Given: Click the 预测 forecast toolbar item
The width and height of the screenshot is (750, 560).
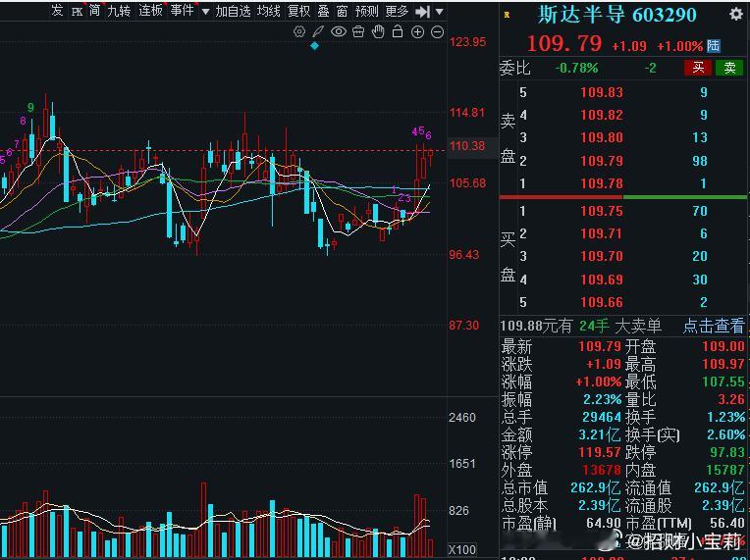Looking at the screenshot, I should point(367,11).
